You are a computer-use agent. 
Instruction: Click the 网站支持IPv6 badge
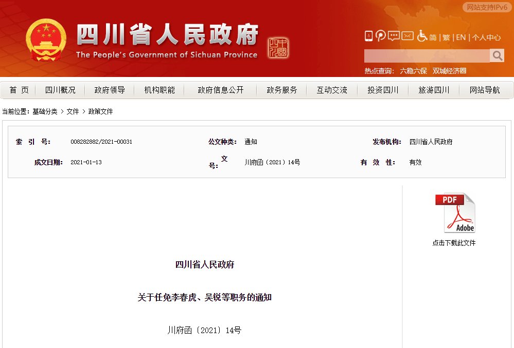(x=487, y=7)
